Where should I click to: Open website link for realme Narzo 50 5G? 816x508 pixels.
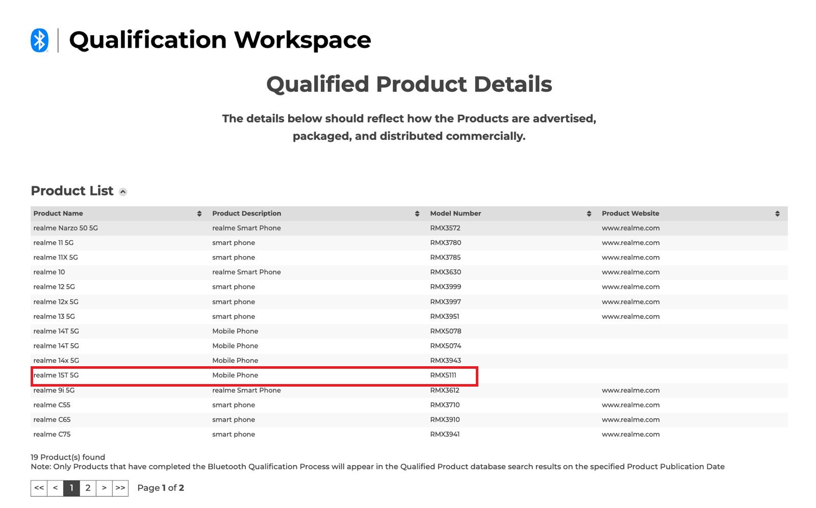point(630,228)
